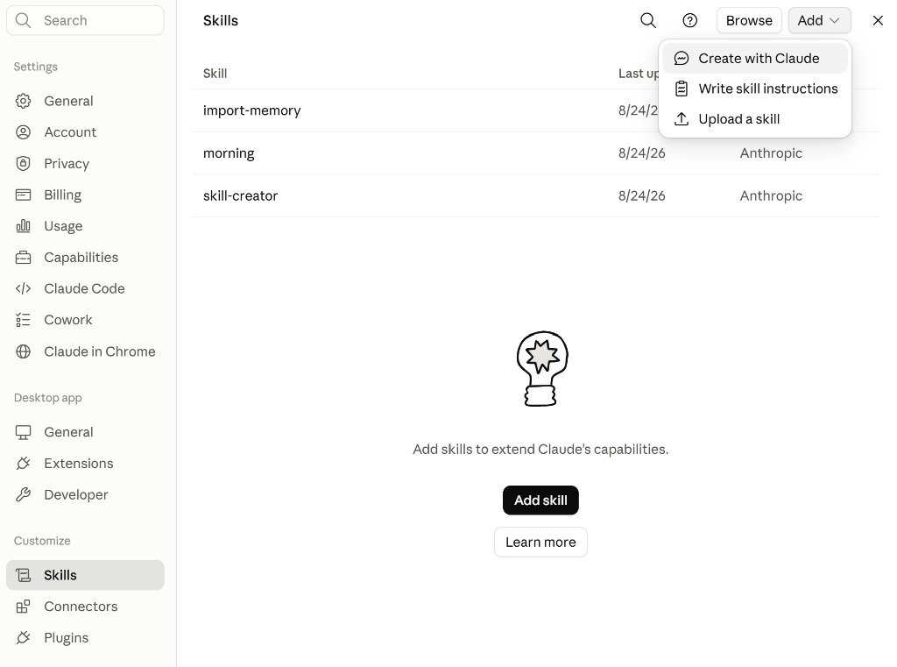This screenshot has width=897, height=667.
Task: Click the Cowork checklist icon
Action: 23,320
